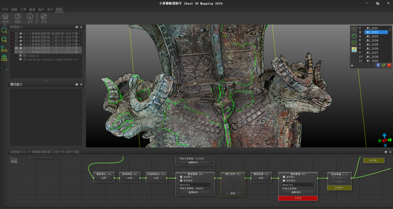Image resolution: width=393 pixels, height=209 pixels.
Task: Open the Photoshop dropdown in 纹理精修 node
Action: (x=339, y=178)
